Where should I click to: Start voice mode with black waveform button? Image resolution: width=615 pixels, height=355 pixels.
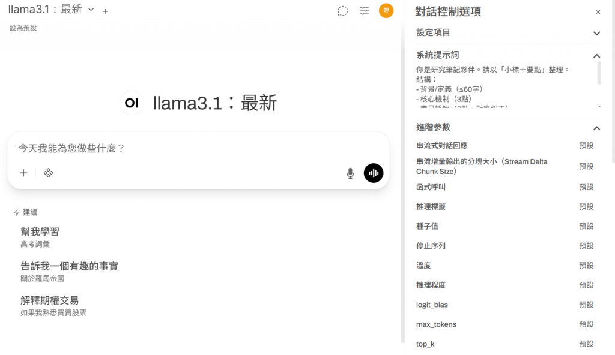(x=374, y=173)
